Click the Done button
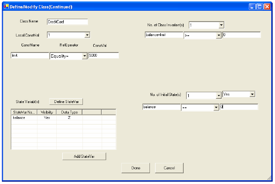Image resolution: width=275 pixels, height=184 pixels. click(136, 168)
